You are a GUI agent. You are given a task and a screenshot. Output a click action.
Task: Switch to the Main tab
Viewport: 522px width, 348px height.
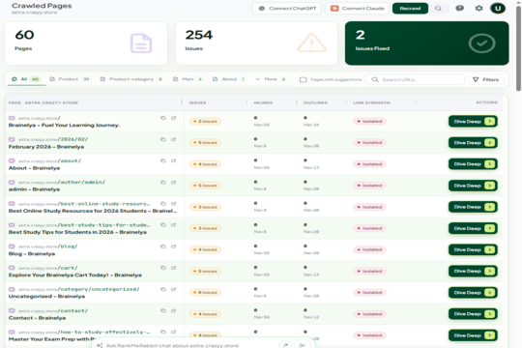(188, 79)
